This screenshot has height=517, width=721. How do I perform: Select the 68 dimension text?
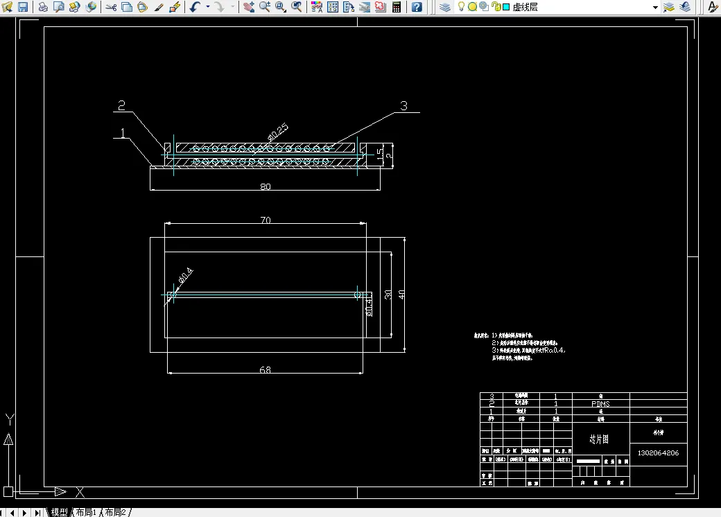tap(266, 370)
